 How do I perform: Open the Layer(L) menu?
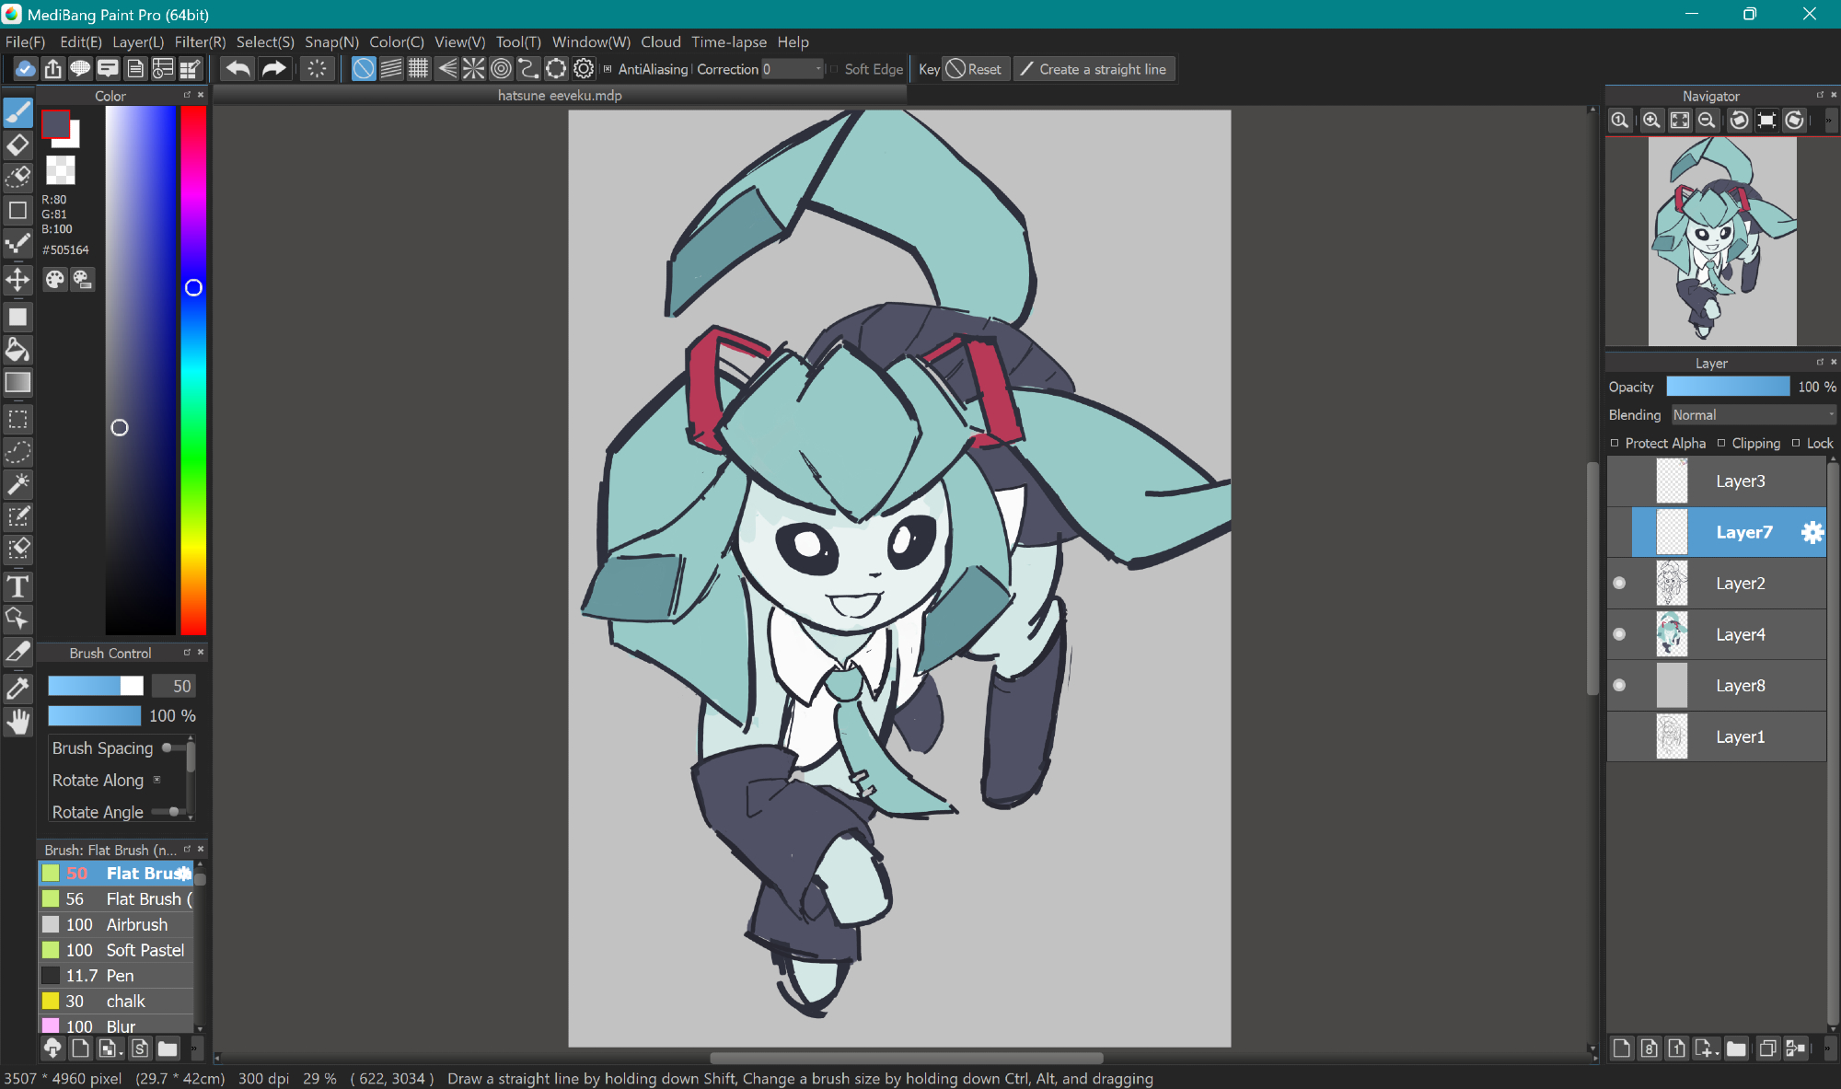[138, 42]
